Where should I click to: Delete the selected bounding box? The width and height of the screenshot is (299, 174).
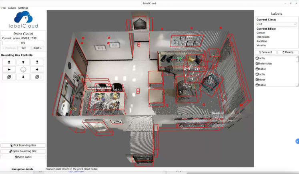[x=287, y=52]
